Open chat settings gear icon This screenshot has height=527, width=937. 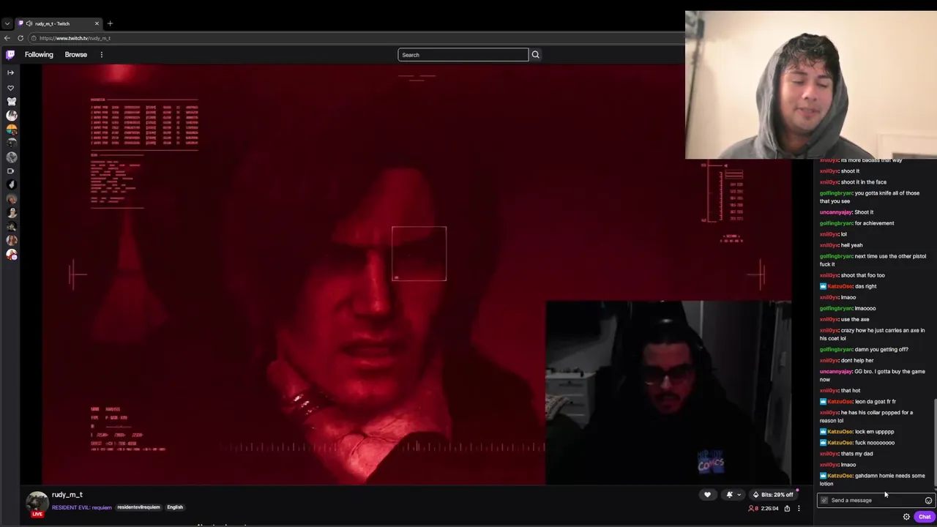[906, 517]
